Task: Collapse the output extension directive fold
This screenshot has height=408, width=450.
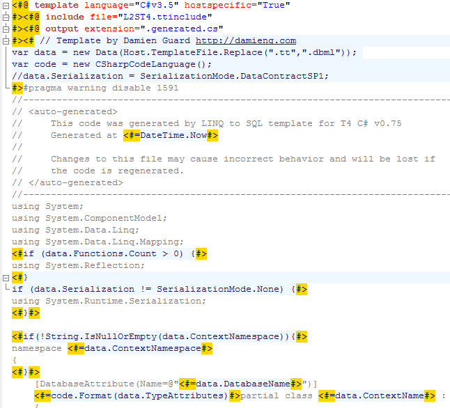Action: tap(6, 28)
